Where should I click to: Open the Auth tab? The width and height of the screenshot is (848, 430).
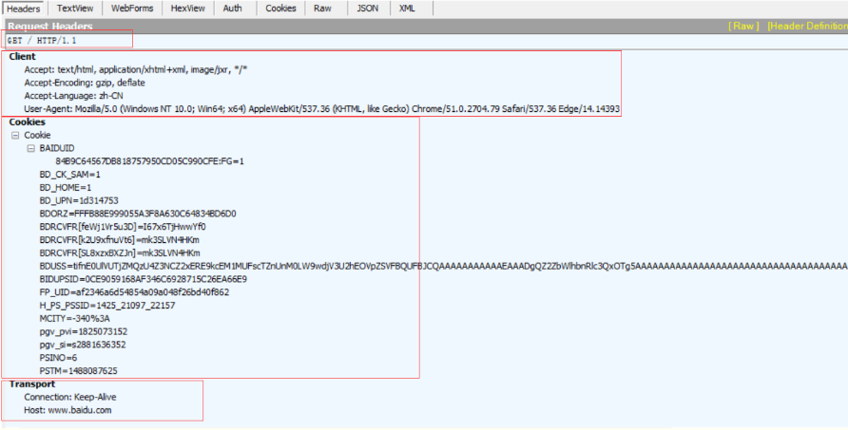click(x=233, y=9)
